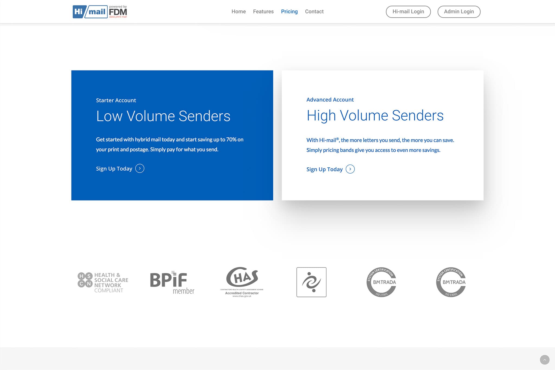Image resolution: width=555 pixels, height=370 pixels.
Task: Click the scroll-to-top arrow button
Action: coord(544,360)
